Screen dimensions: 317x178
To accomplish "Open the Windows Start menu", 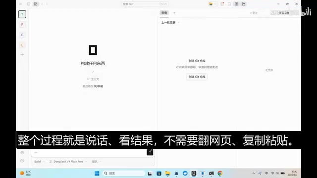I will pyautogui.click(x=97, y=174).
